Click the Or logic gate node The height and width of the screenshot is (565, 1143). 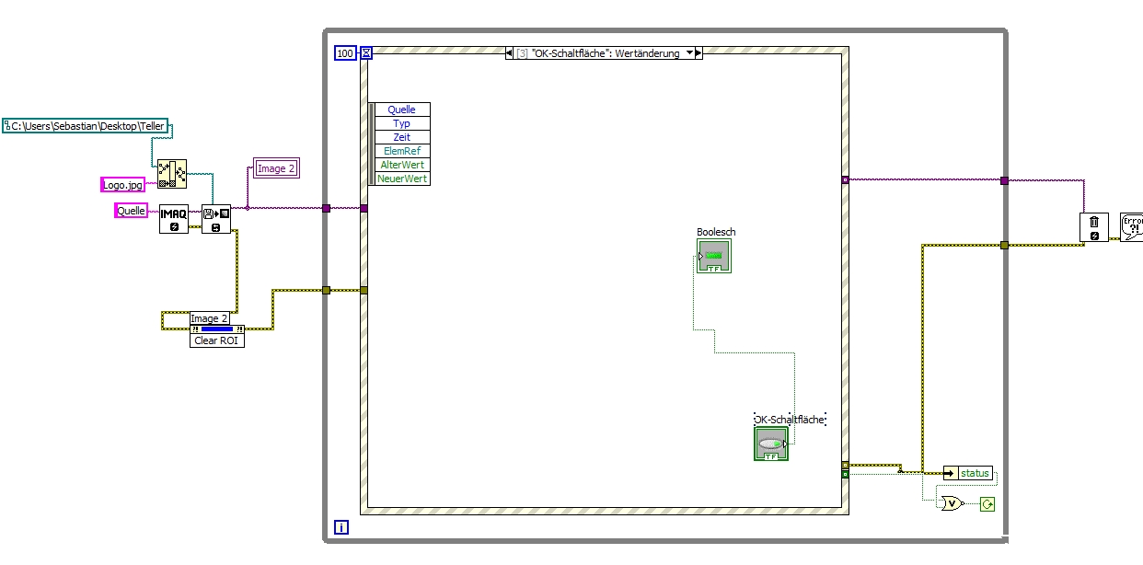951,503
